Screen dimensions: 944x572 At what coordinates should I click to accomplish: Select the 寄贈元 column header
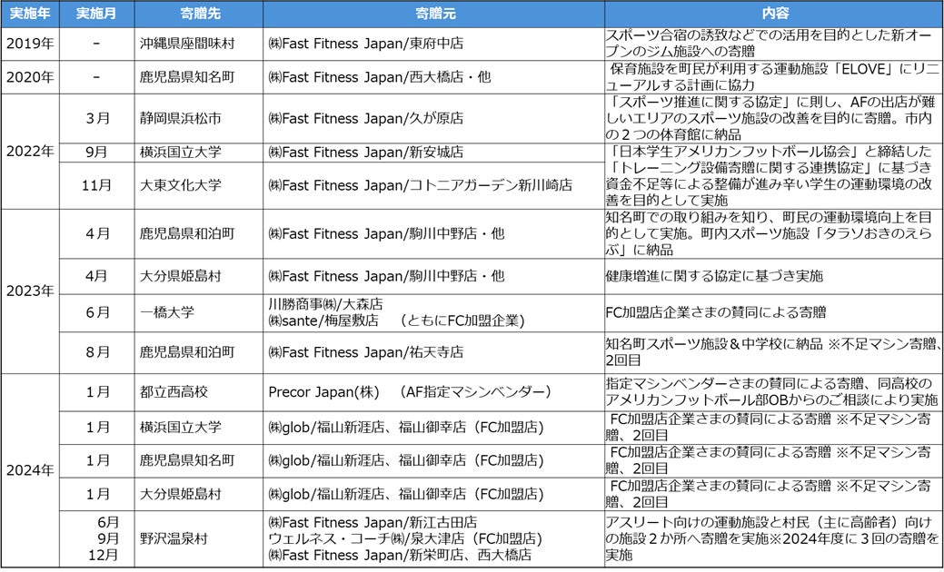[x=433, y=14]
